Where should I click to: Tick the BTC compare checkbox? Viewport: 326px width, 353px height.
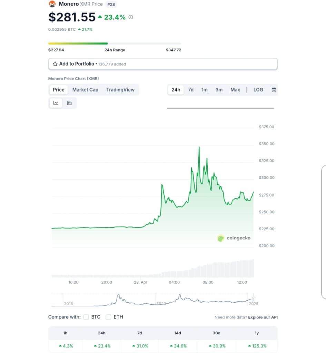[x=86, y=317]
